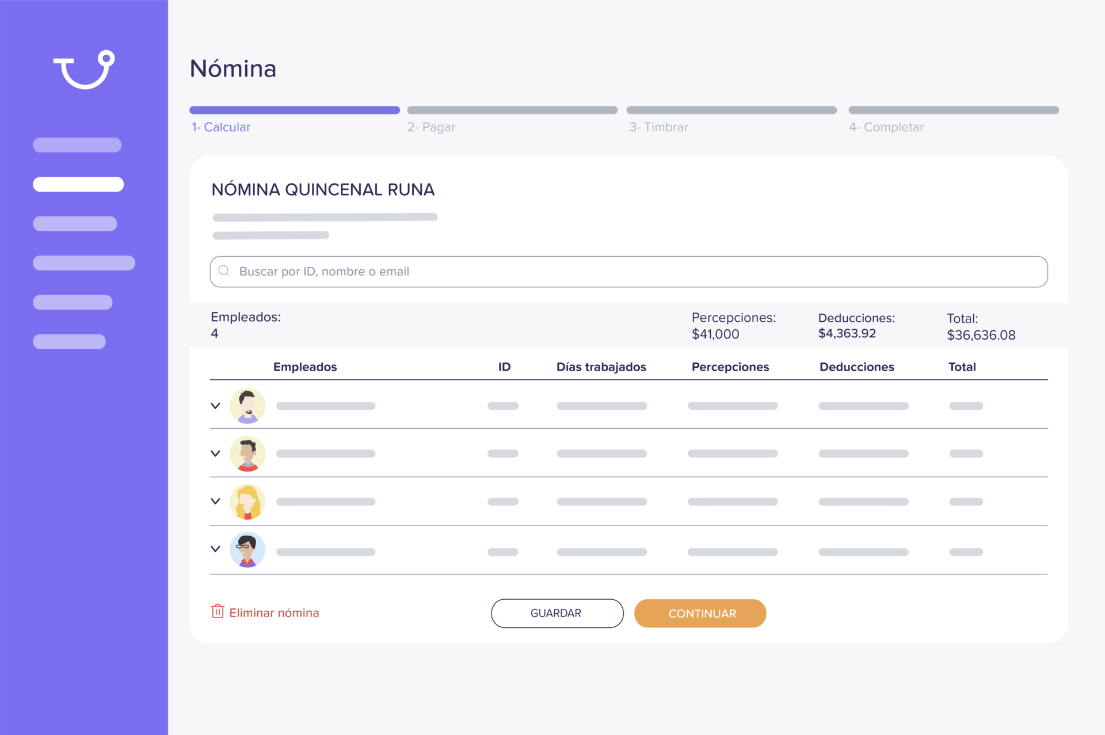The width and height of the screenshot is (1105, 735).
Task: Select the 1- Calcular step label
Action: pos(221,127)
